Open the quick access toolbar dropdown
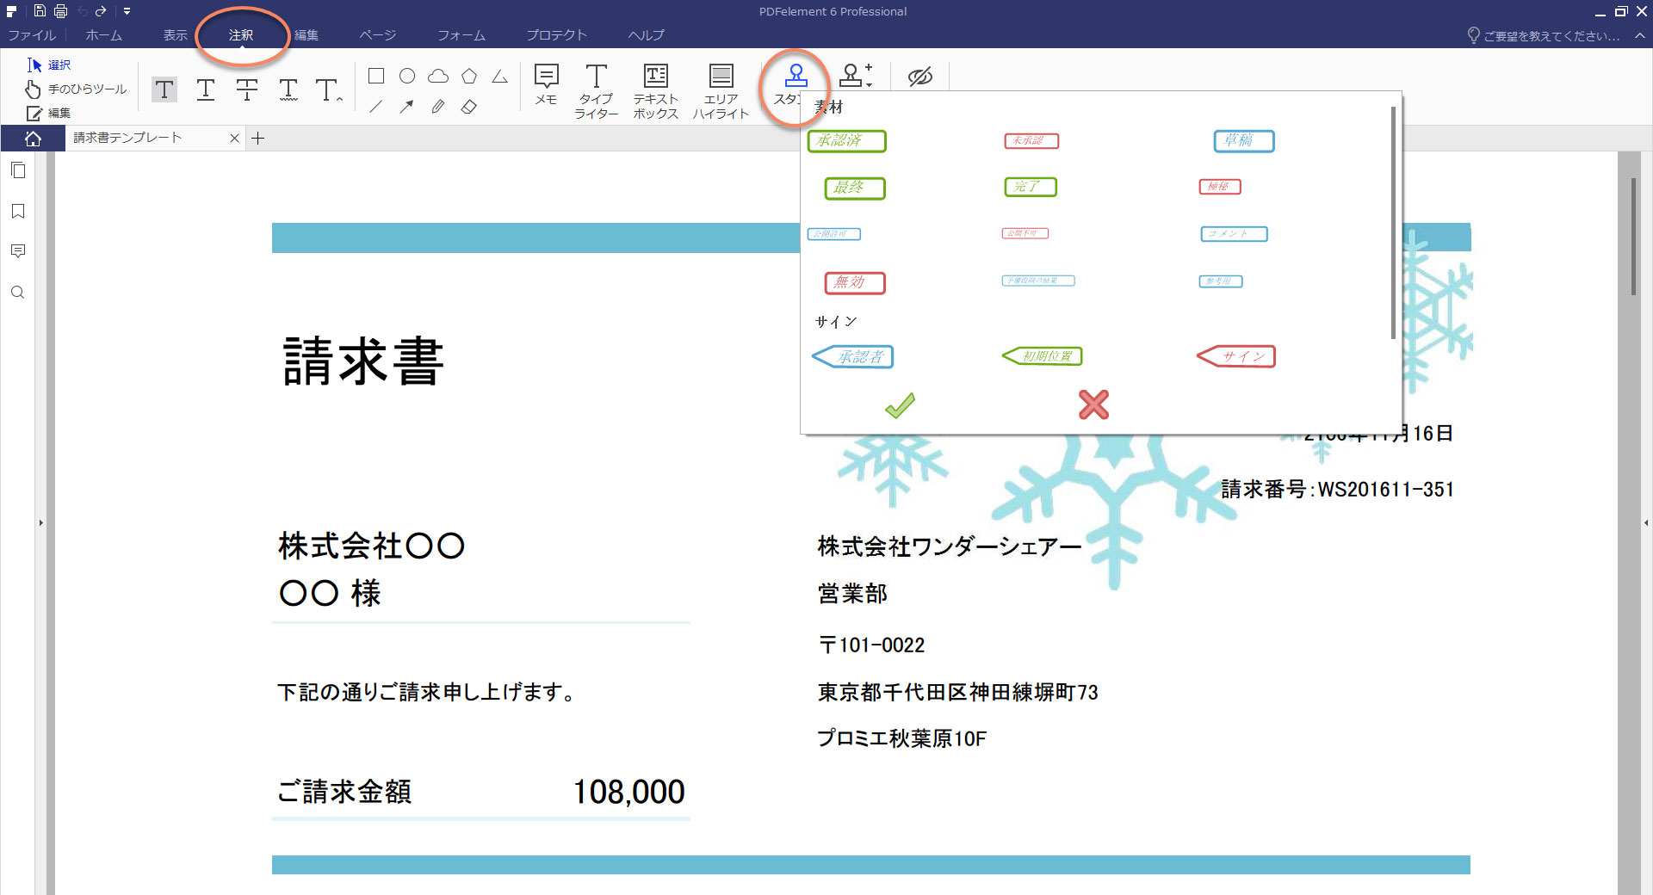This screenshot has width=1653, height=895. [x=127, y=11]
